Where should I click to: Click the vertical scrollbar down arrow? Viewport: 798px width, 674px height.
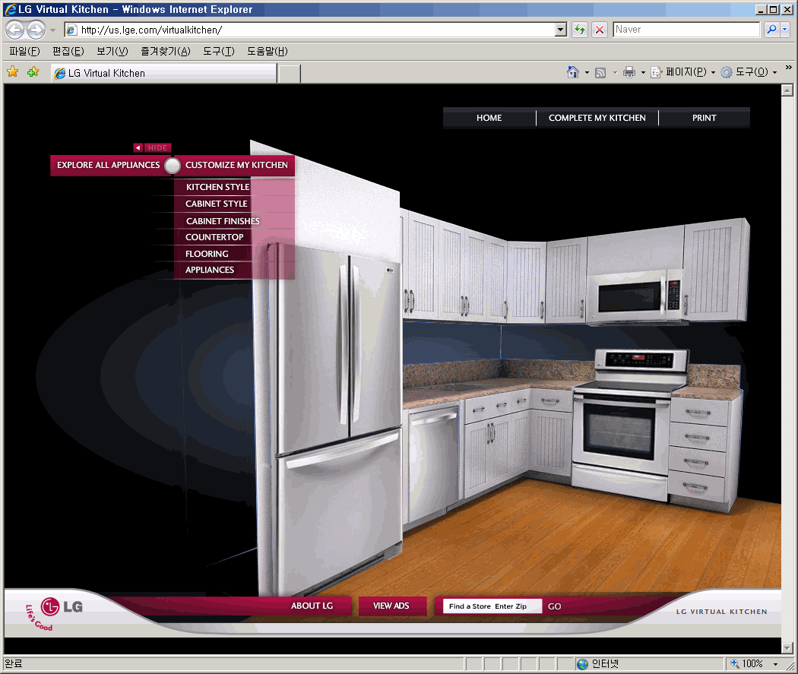coord(787,648)
